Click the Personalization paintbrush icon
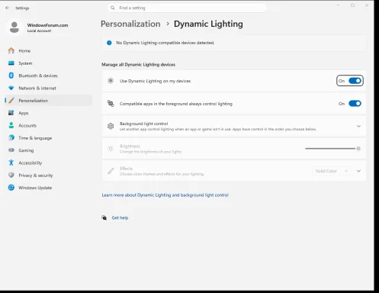Image resolution: width=379 pixels, height=293 pixels. click(11, 101)
